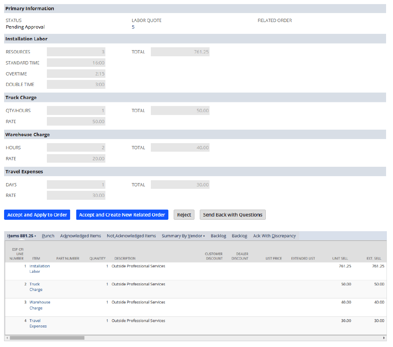Open labor quote number 5 link
This screenshot has height=347, width=393.
133,27
